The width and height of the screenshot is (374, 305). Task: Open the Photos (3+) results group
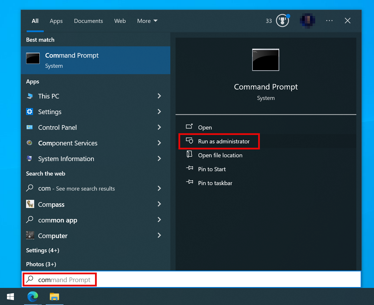click(x=41, y=264)
